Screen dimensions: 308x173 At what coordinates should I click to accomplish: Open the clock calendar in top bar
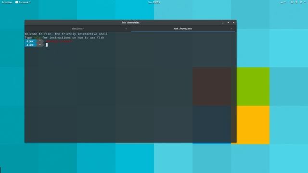coord(154,2)
